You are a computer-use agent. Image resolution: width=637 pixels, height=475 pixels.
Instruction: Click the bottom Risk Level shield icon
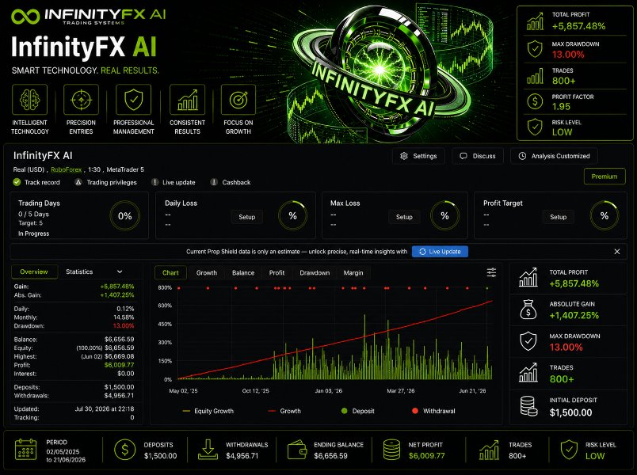(569, 450)
